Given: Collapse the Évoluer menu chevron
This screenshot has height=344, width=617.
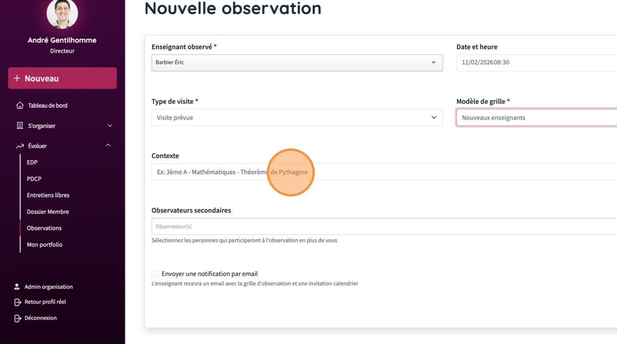Looking at the screenshot, I should [x=108, y=145].
